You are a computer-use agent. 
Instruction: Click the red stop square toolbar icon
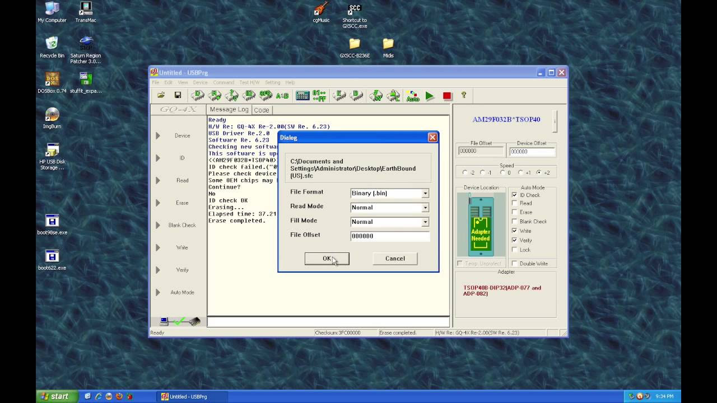coord(447,96)
